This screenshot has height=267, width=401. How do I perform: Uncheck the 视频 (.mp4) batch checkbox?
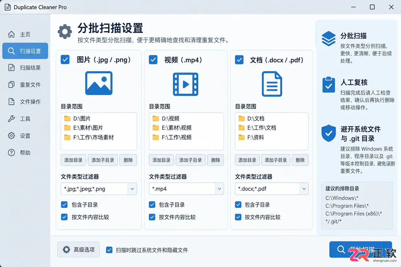[153, 60]
